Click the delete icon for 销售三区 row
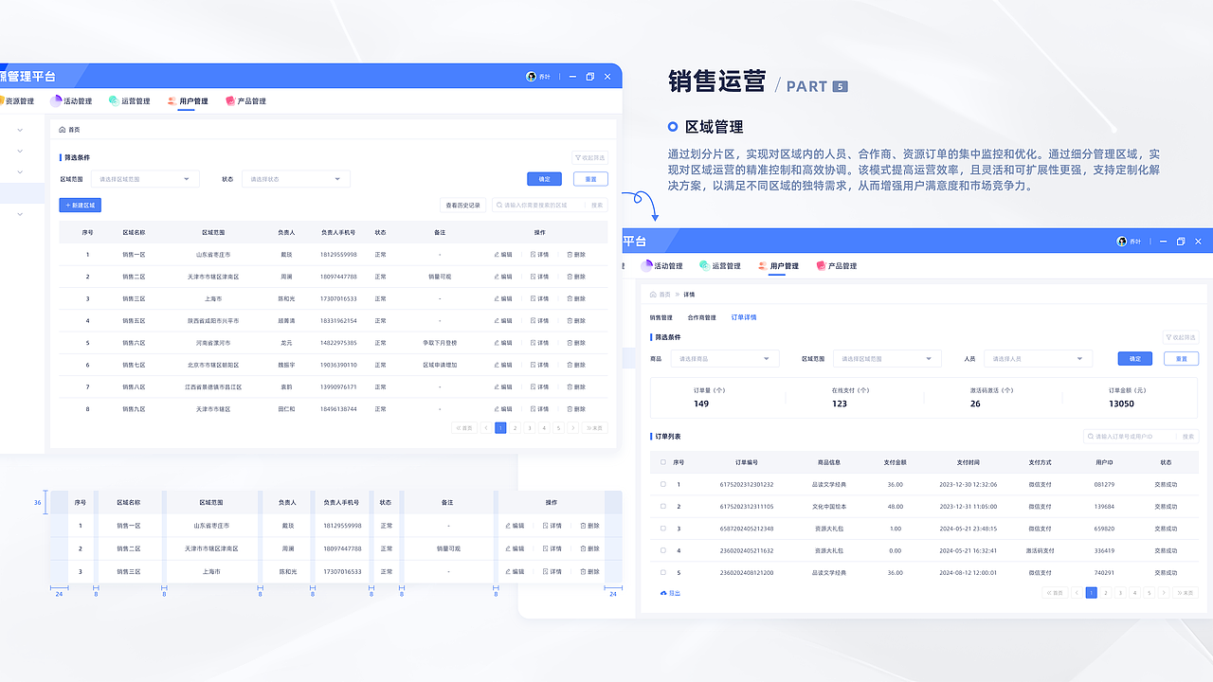Screen dimensions: 1213x682 pyautogui.click(x=570, y=297)
